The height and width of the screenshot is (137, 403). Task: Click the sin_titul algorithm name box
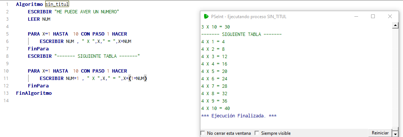(x=57, y=4)
